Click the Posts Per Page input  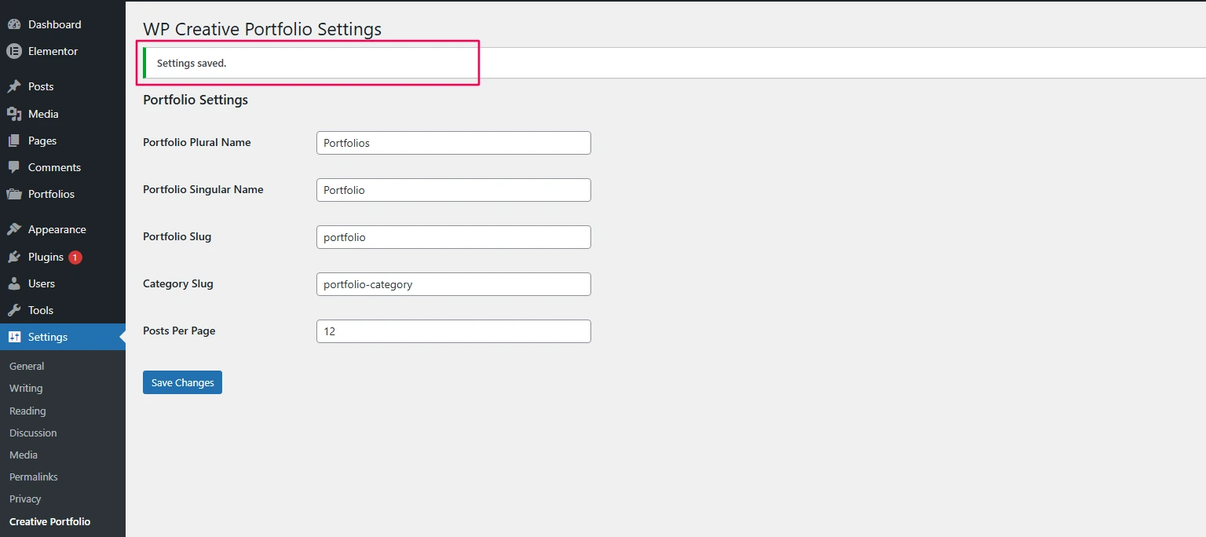tap(453, 331)
